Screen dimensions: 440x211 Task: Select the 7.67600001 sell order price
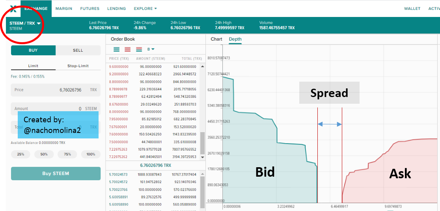tap(119, 127)
